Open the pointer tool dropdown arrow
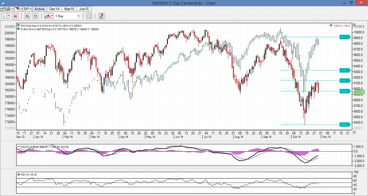Viewport: 368px width, 196px height. [x=8, y=16]
